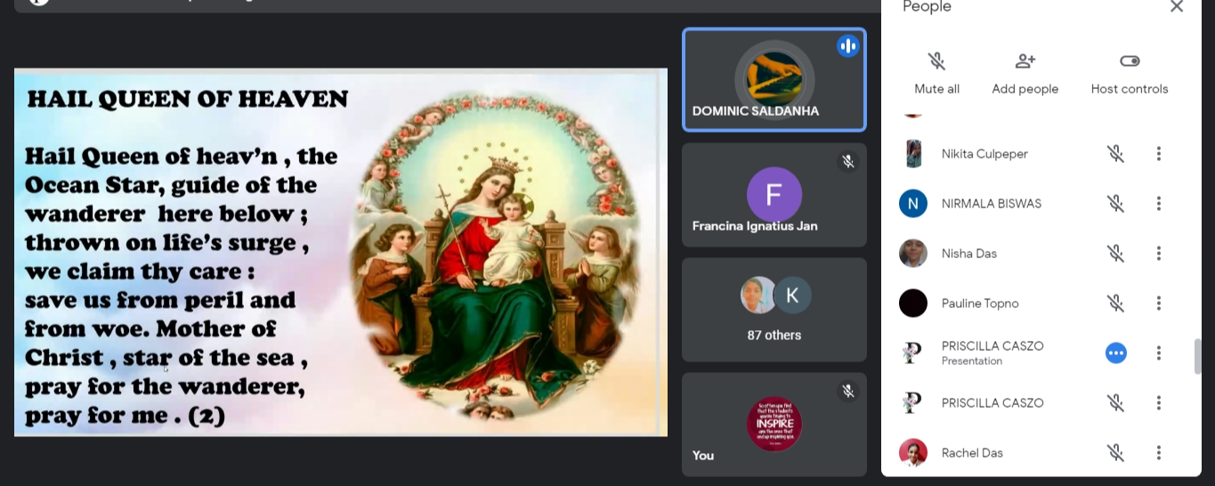Click the name Pauline Topno
The image size is (1215, 486).
[x=980, y=304]
